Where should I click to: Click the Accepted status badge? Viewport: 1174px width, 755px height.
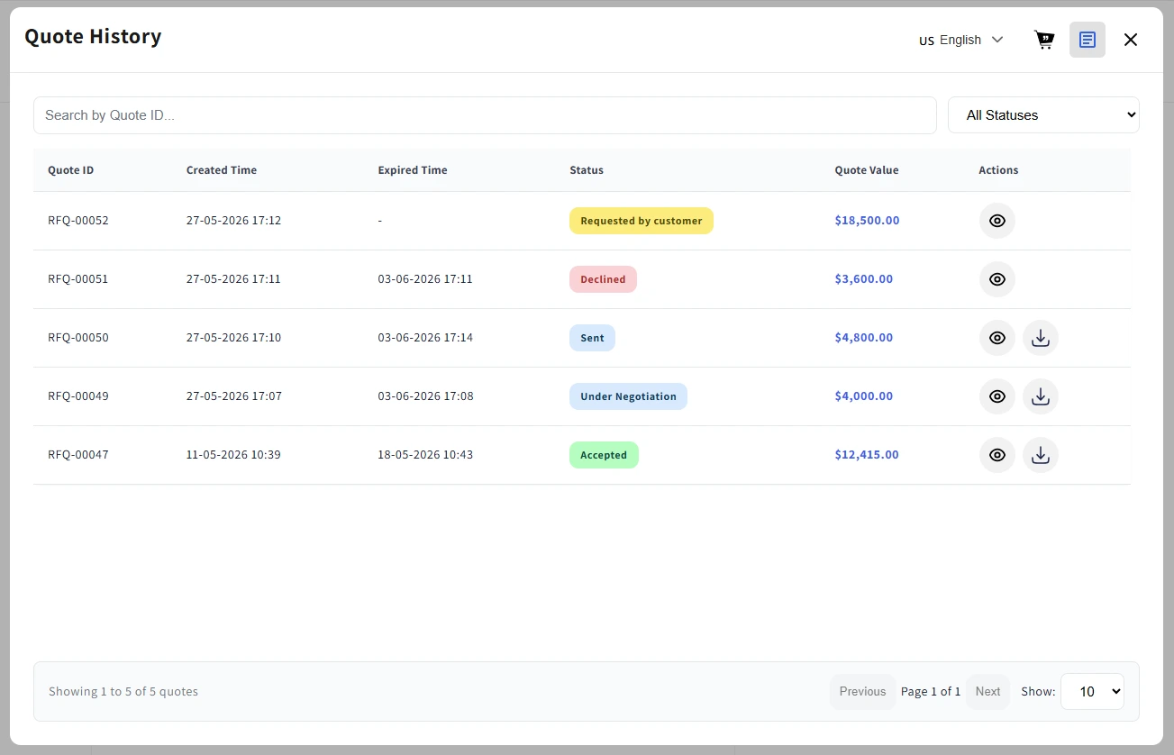point(604,455)
